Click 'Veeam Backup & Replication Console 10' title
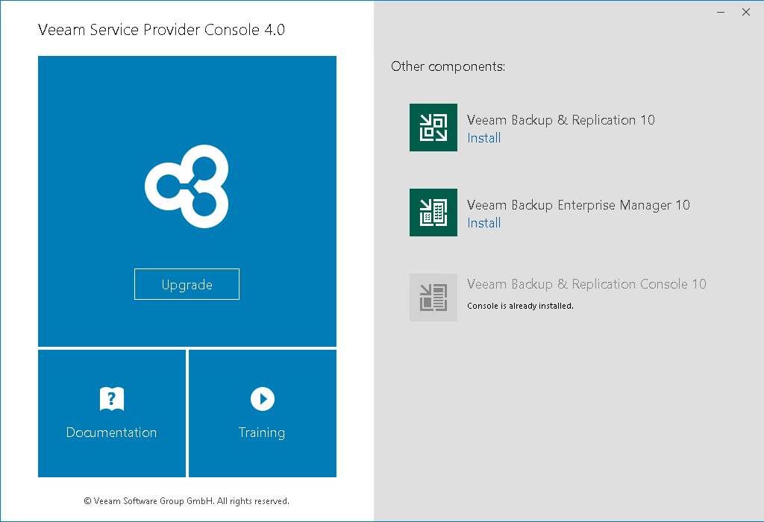This screenshot has height=522, width=764. coord(586,284)
